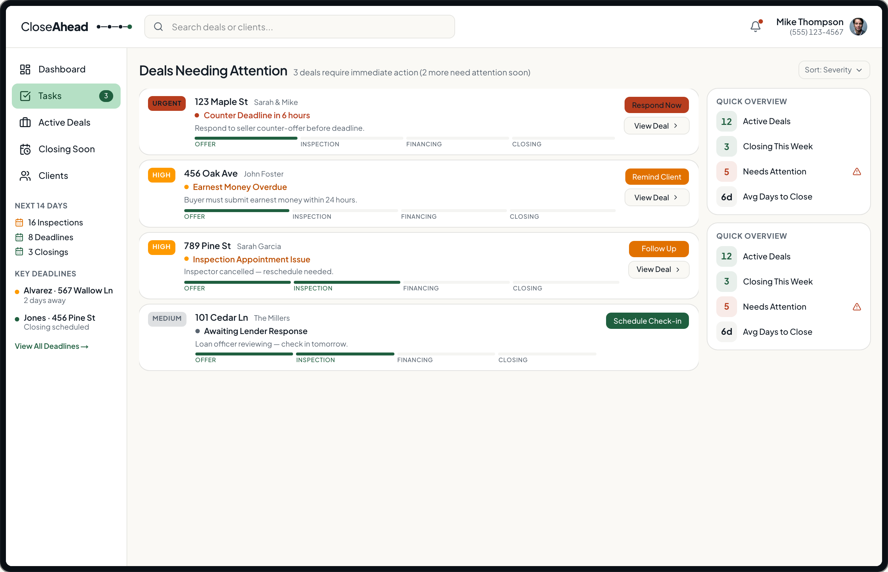
Task: Click the notification bell icon
Action: (x=755, y=27)
